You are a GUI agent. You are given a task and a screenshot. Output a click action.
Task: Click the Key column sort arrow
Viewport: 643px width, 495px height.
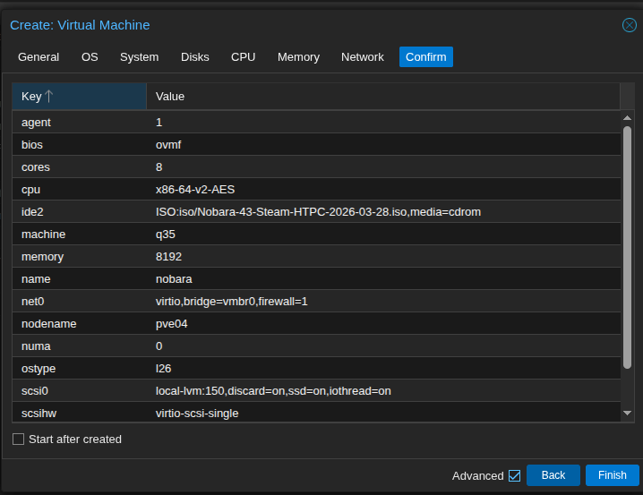(x=49, y=96)
